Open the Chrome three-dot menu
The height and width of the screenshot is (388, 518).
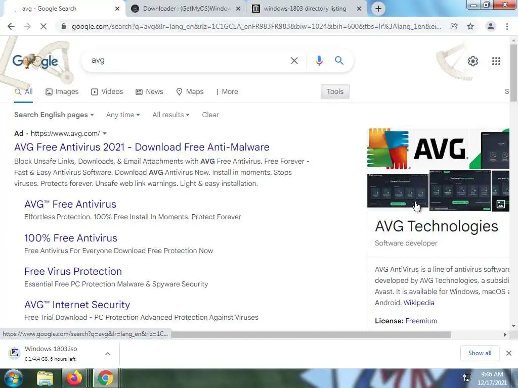507,26
